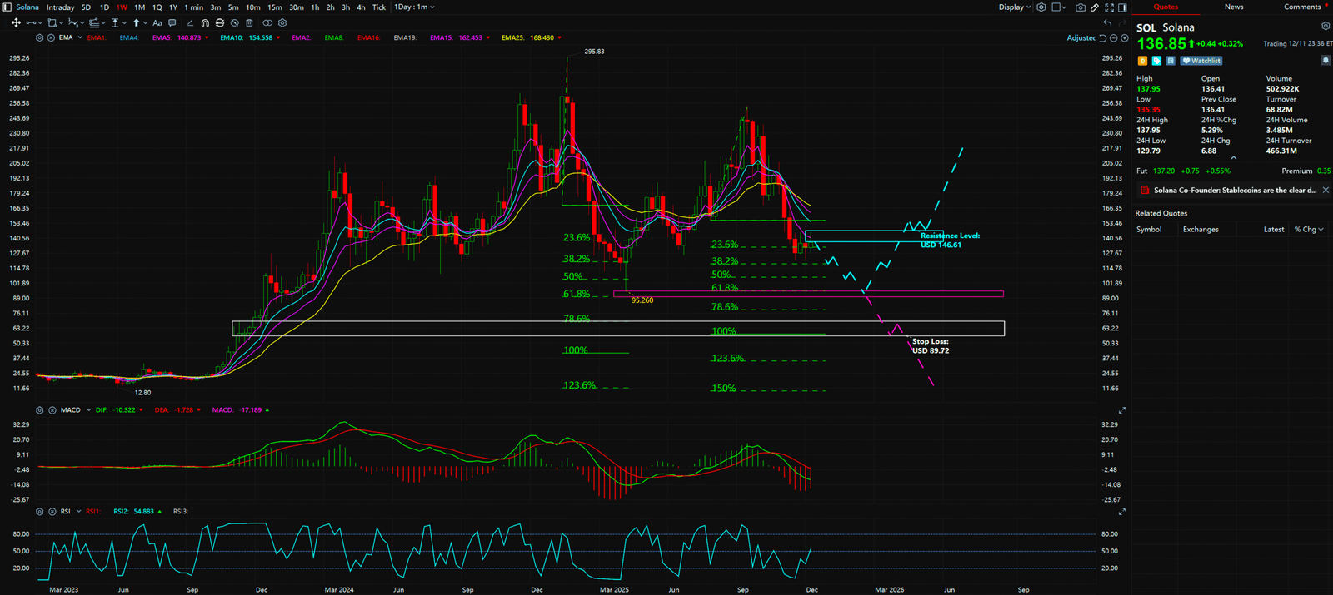Expand the 1Day : 1m interval dropdown
1333x595 pixels.
tap(414, 7)
